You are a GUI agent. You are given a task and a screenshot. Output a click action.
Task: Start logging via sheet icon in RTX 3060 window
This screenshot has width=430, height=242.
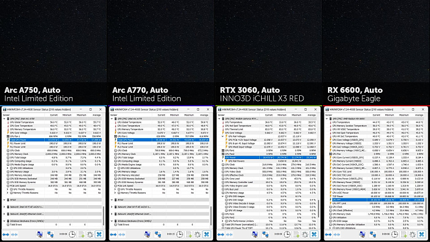click(296, 235)
